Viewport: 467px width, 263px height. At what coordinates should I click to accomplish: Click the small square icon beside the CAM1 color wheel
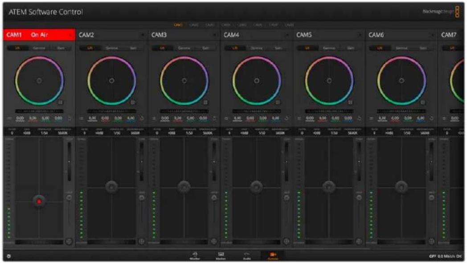click(x=60, y=102)
